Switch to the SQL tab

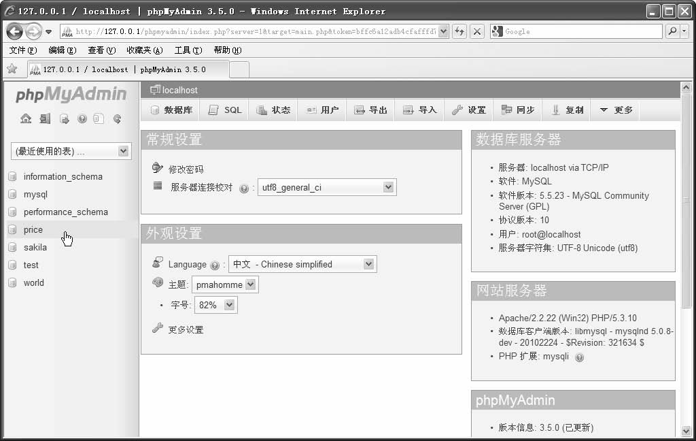[224, 110]
